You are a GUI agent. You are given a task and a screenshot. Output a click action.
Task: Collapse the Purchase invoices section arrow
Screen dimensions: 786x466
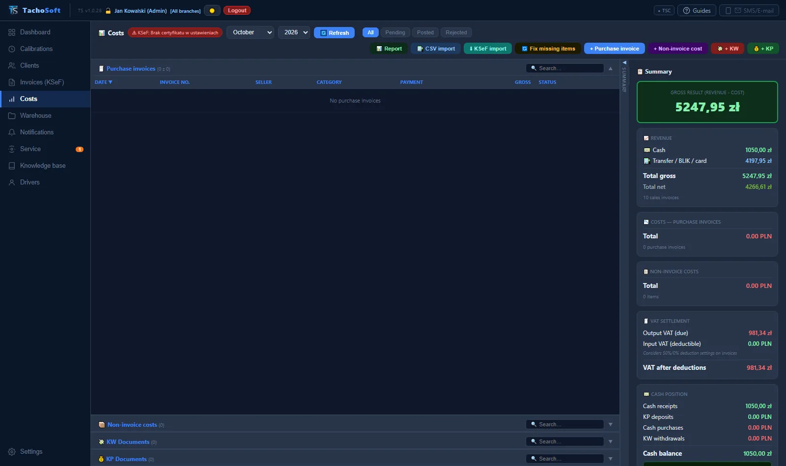(611, 69)
